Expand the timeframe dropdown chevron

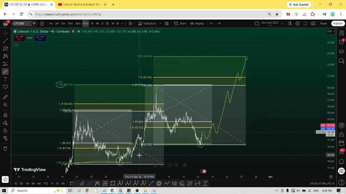coord(122,23)
